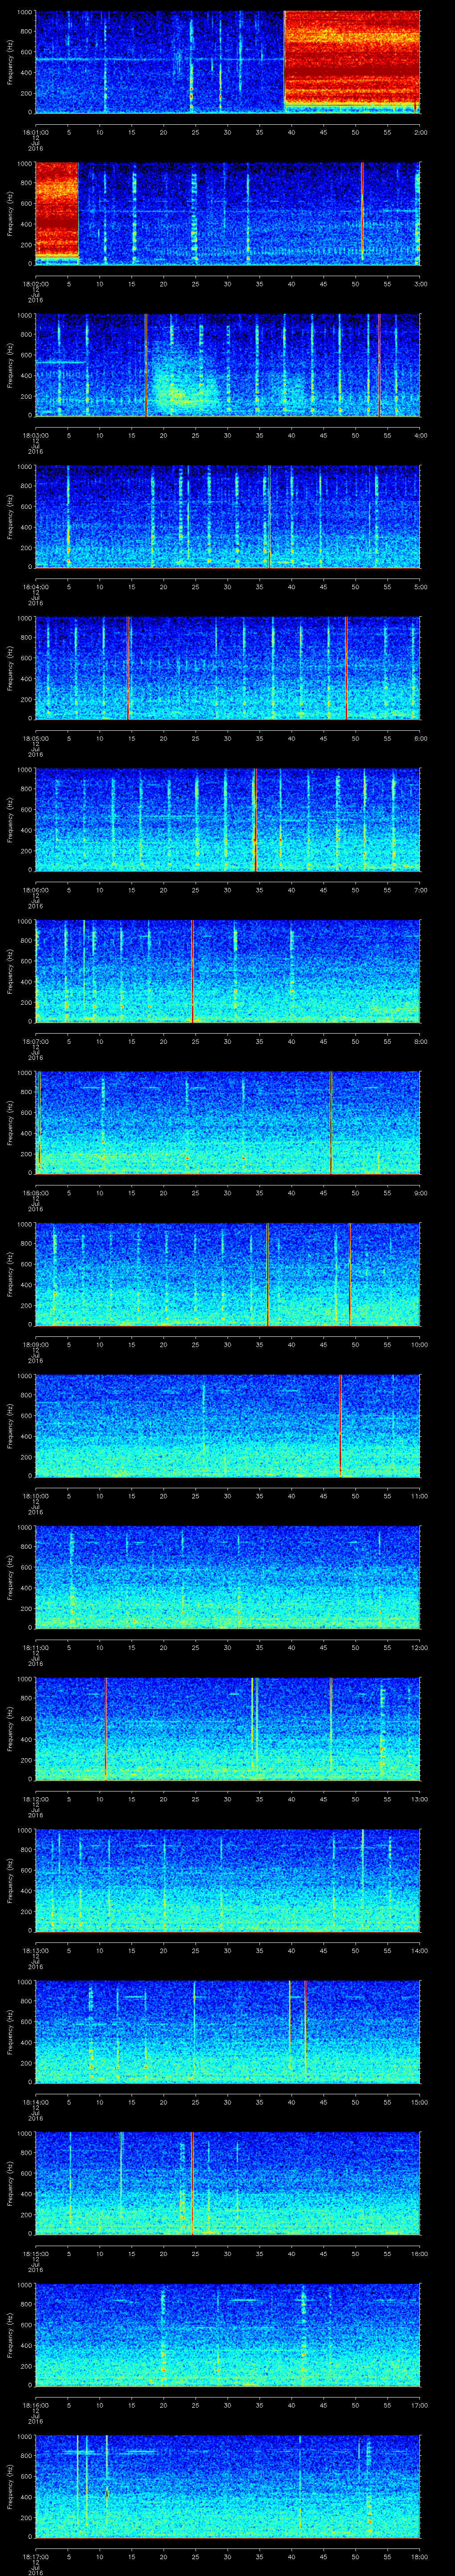
Task: Click the 10:00 end time label
Action: tap(420, 1344)
